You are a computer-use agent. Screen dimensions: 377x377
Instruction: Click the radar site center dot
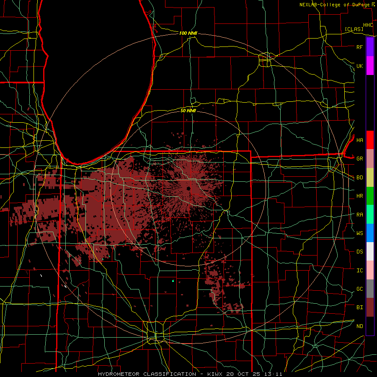click(188, 188)
